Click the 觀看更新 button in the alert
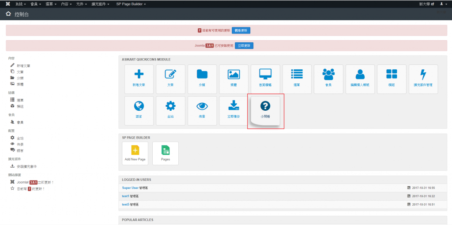The width and height of the screenshot is (452, 225). [x=241, y=30]
